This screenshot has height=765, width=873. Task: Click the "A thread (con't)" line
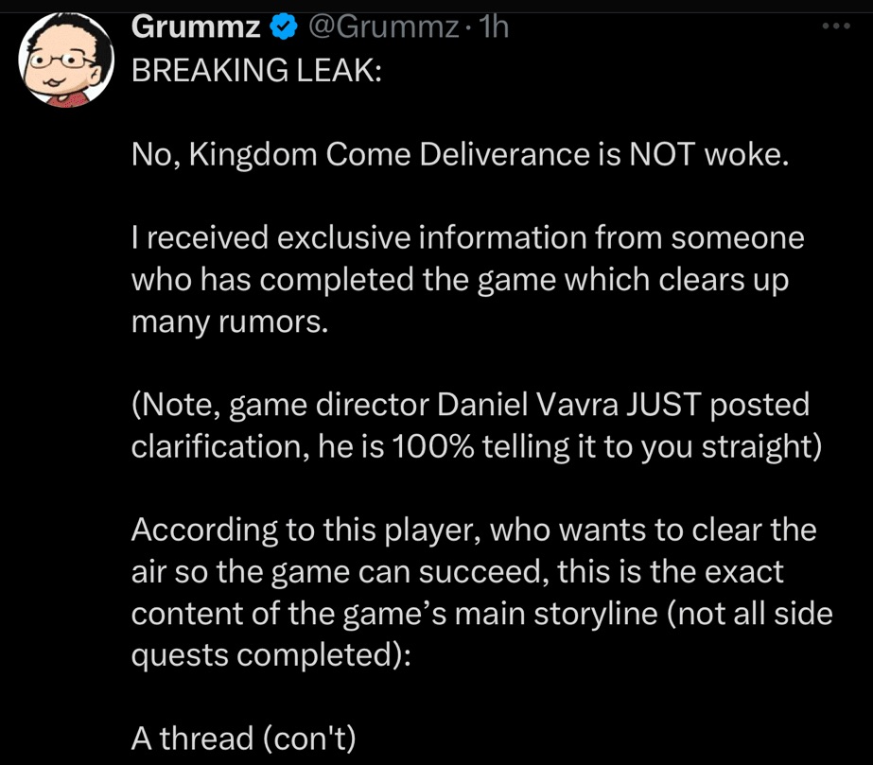click(243, 738)
